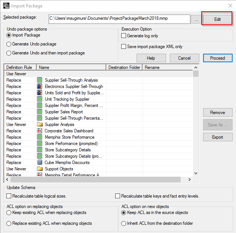Choose Inherit ACL from the destination folder
The image size is (236, 233).
click(124, 224)
